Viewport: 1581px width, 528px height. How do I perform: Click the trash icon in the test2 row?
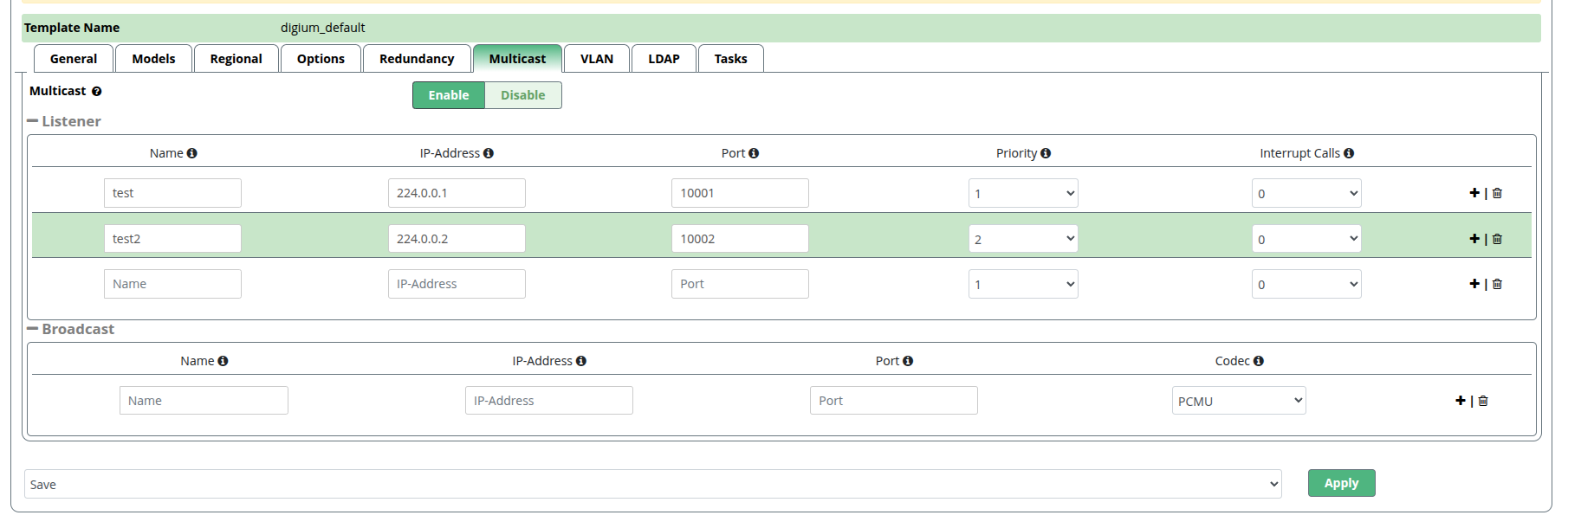[1497, 239]
